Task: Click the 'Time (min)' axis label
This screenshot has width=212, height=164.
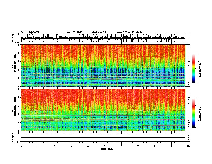Action: coord(107,149)
